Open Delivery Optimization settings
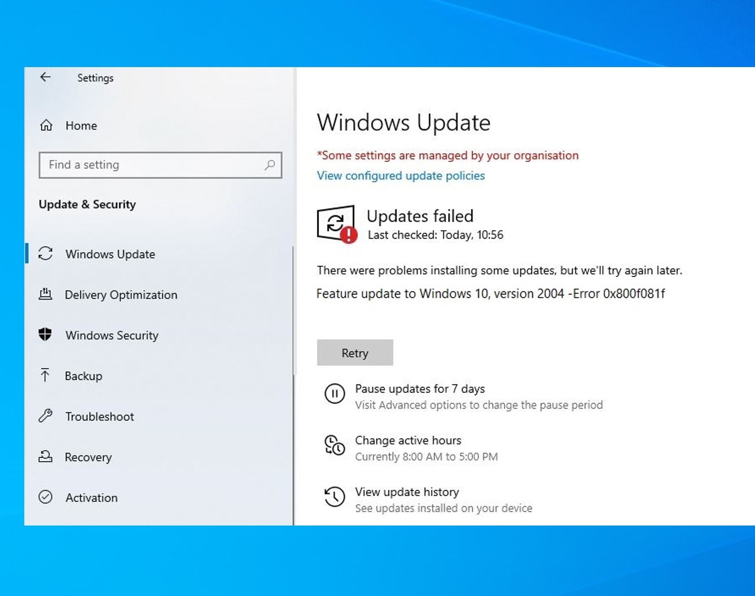 [x=121, y=295]
